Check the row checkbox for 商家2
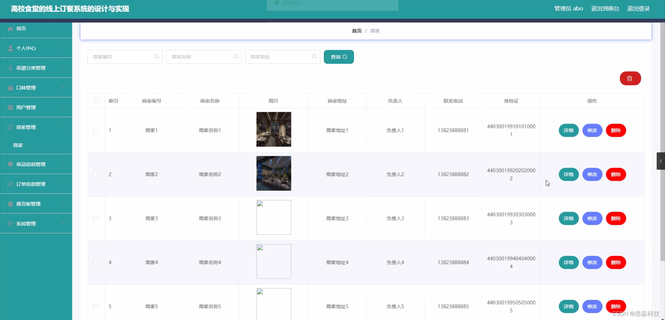Viewport: 665px width, 320px height. tap(96, 174)
